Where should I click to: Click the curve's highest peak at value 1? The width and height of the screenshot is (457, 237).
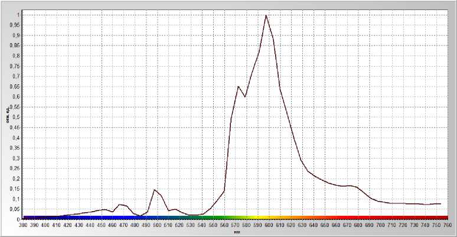pos(266,15)
